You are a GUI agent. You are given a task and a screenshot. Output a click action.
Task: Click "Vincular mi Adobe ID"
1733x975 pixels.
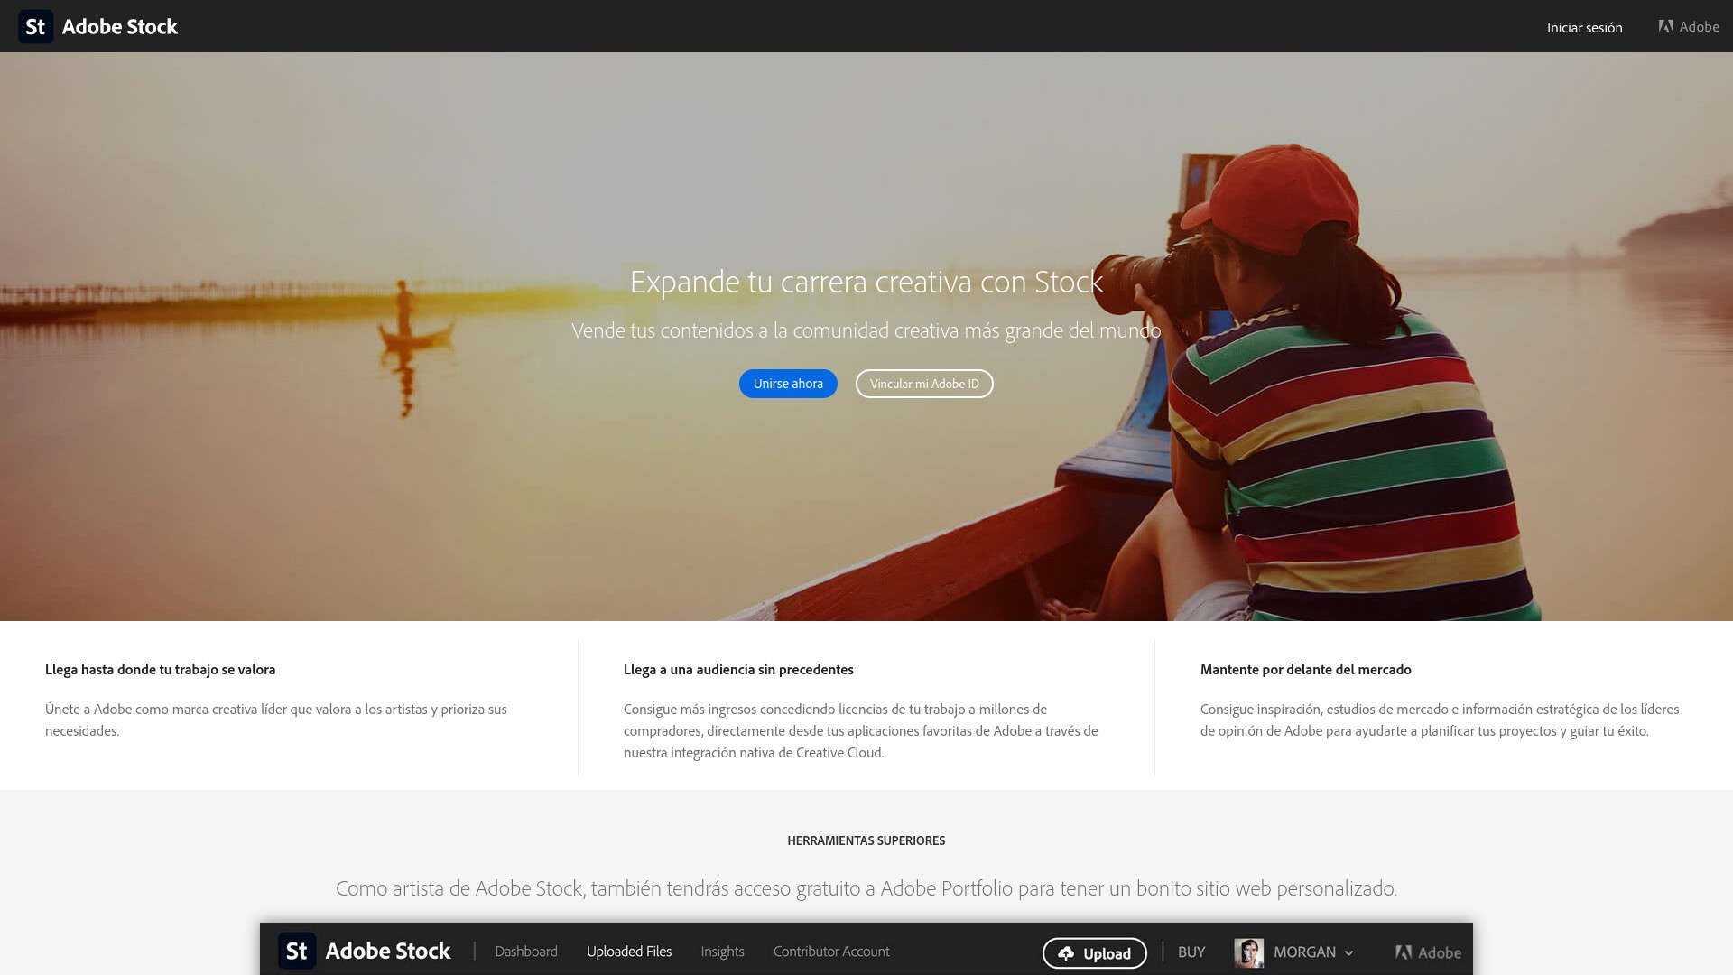pyautogui.click(x=924, y=383)
